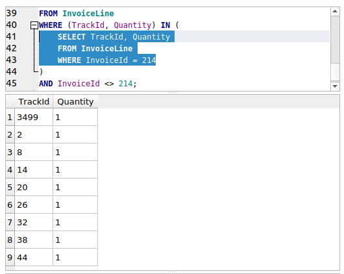
Task: Click line number 45 in the gutter
Action: point(12,83)
